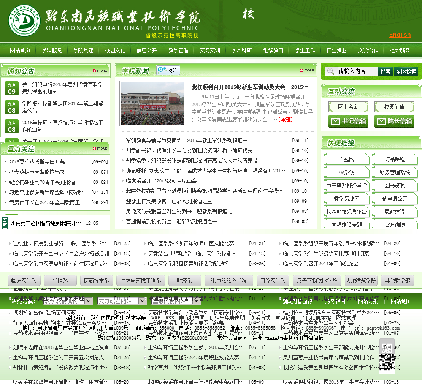
Task: Expand the 实习就业网站 dropdown
Action: 122,301
